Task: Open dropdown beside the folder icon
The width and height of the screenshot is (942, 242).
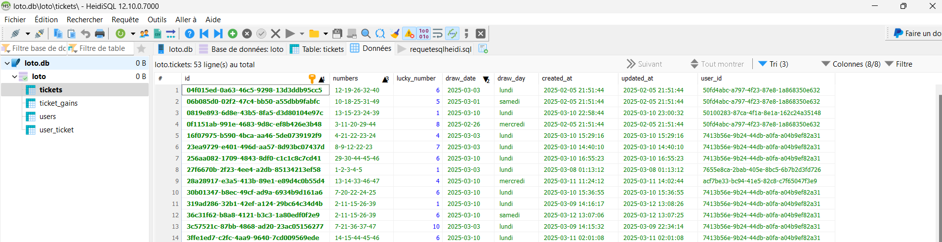Action: [x=326, y=34]
